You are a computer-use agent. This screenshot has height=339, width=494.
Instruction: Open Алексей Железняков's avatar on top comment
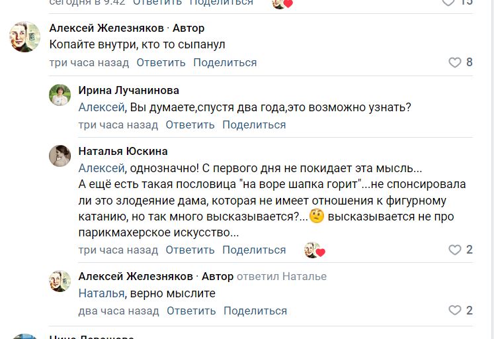25,36
